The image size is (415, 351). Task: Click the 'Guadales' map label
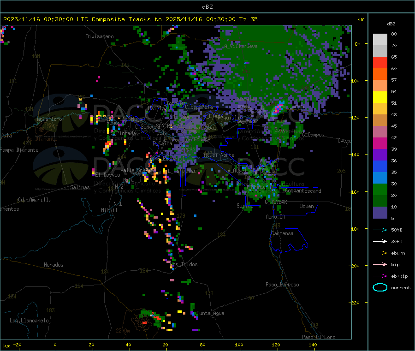coord(246,99)
